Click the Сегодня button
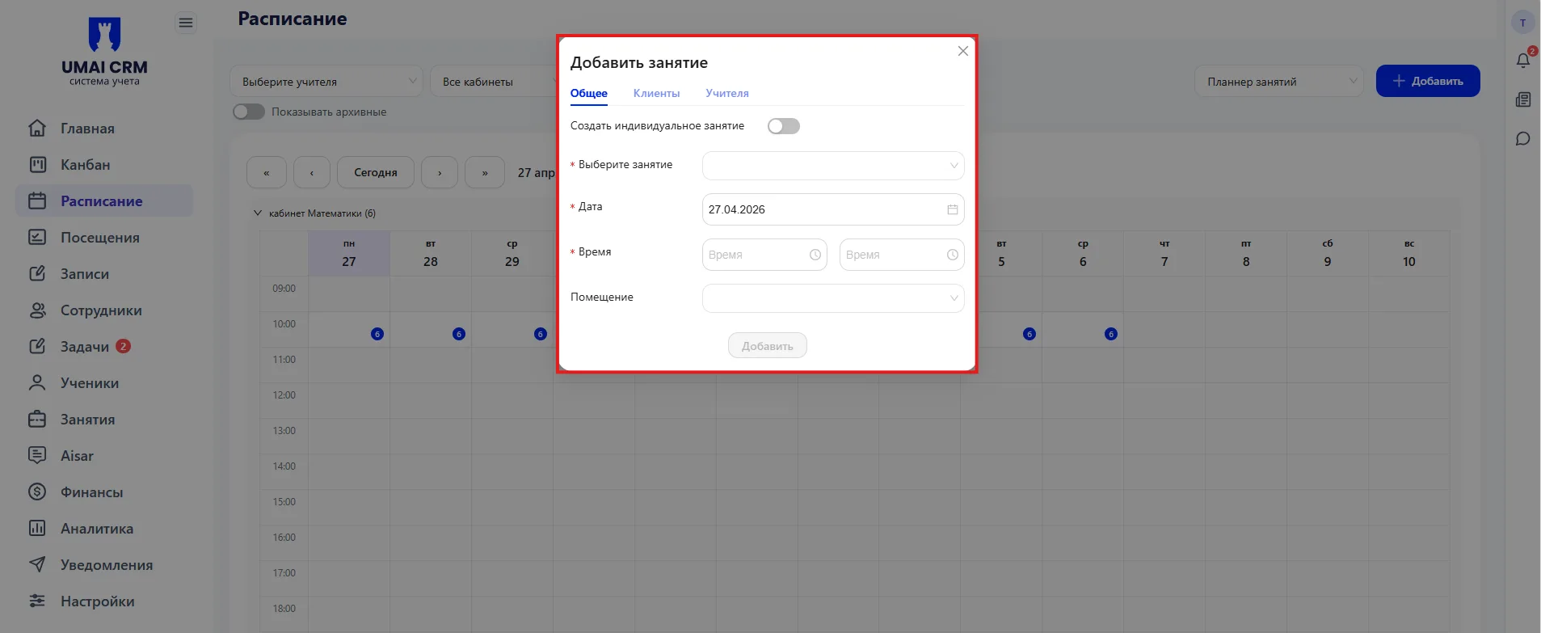Image resolution: width=1541 pixels, height=633 pixels. (x=376, y=172)
